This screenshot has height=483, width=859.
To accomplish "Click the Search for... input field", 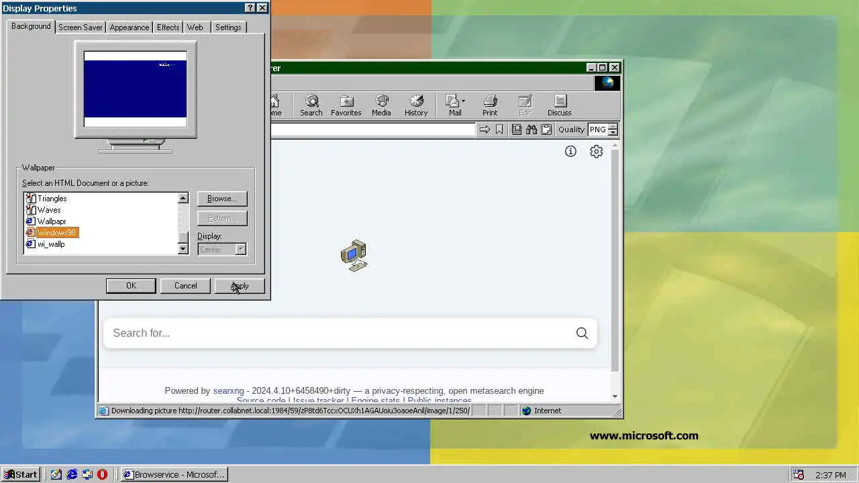I will click(x=339, y=333).
